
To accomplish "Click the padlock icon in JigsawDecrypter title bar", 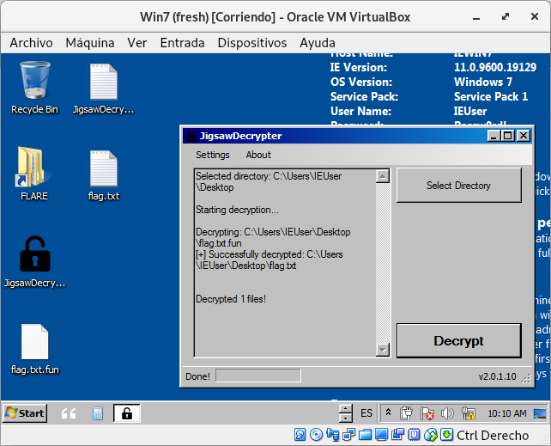I will 191,136.
